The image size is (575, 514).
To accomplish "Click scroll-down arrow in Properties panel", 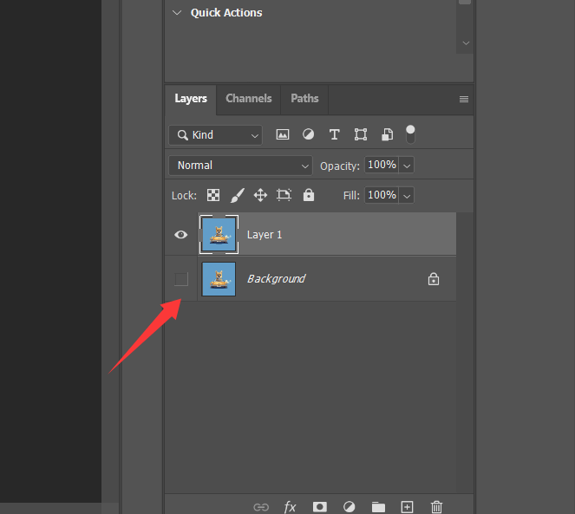I will pos(466,43).
